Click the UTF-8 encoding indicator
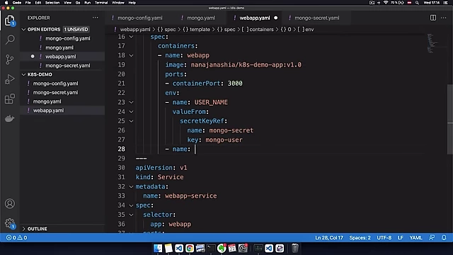The image size is (453, 255). [x=384, y=238]
